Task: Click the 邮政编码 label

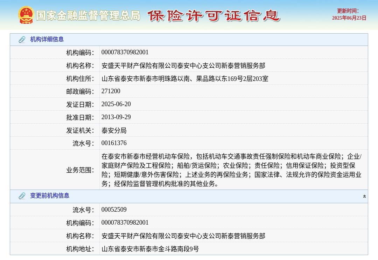Action: (80, 92)
